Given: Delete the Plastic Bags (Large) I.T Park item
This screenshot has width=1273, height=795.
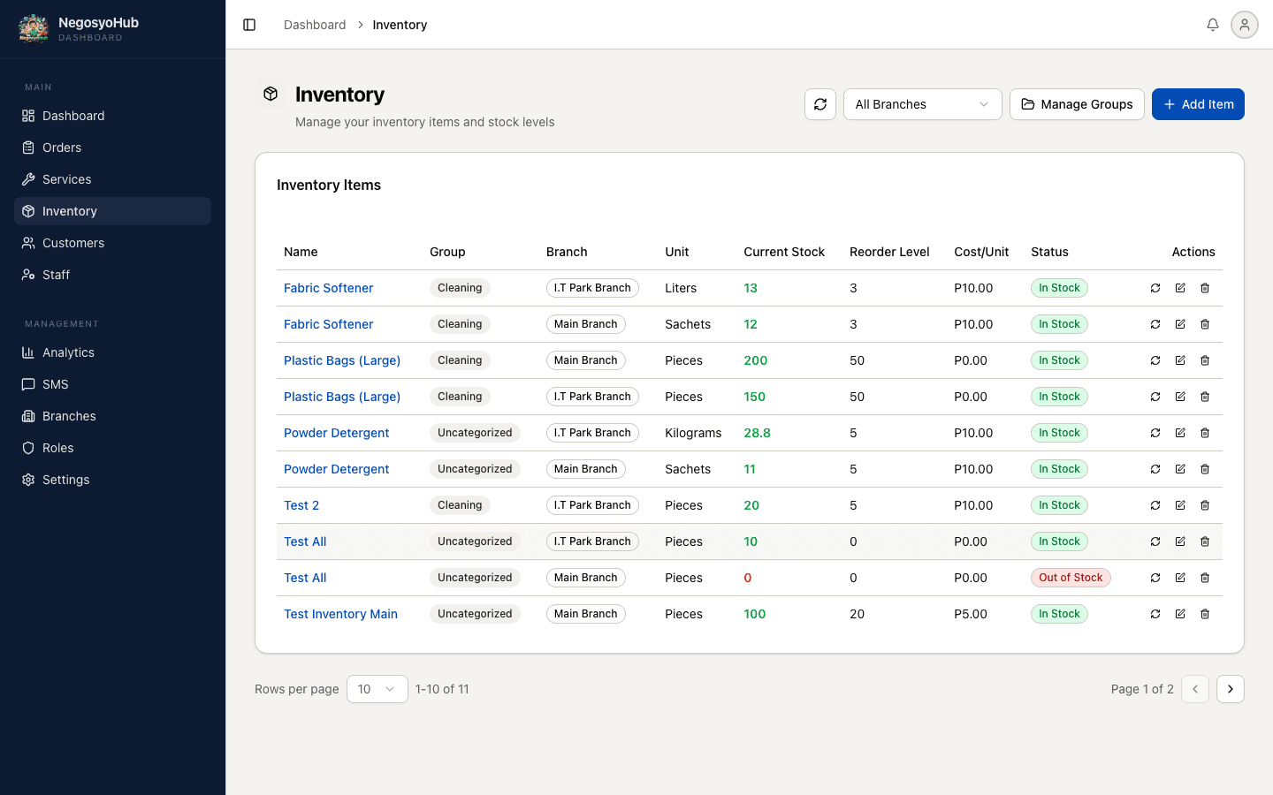Looking at the screenshot, I should point(1205,397).
